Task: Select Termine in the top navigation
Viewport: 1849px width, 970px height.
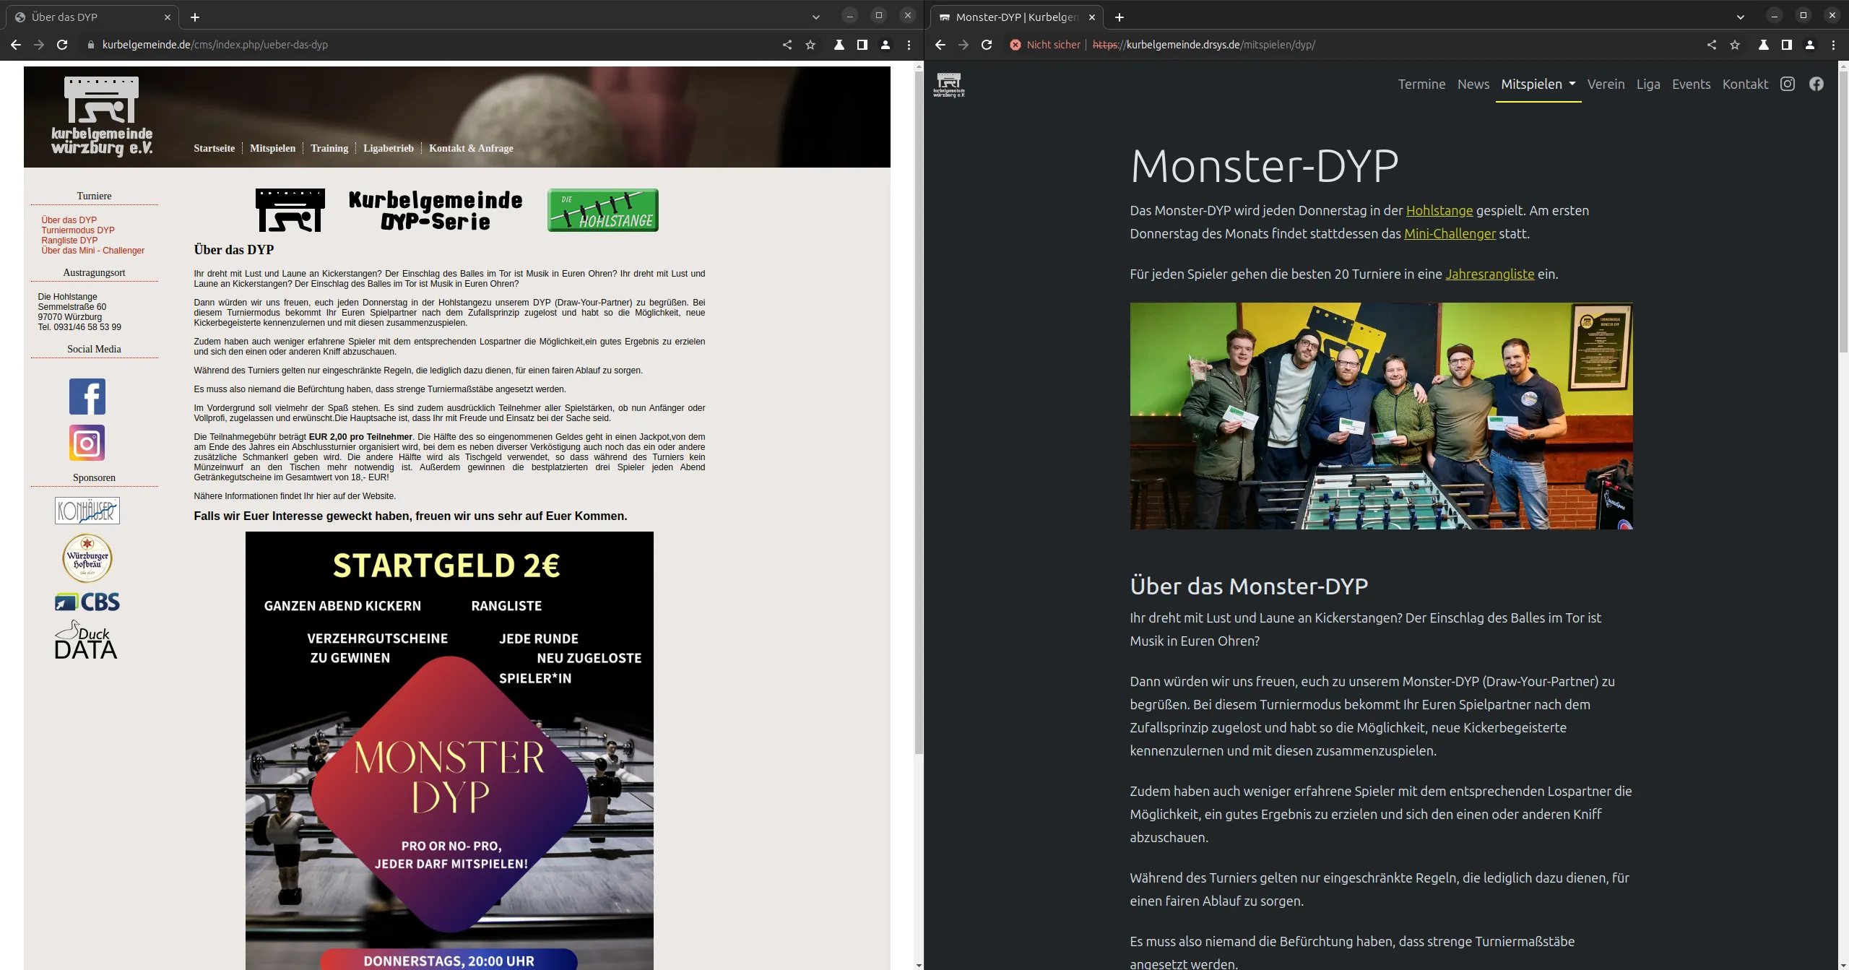Action: (1421, 84)
